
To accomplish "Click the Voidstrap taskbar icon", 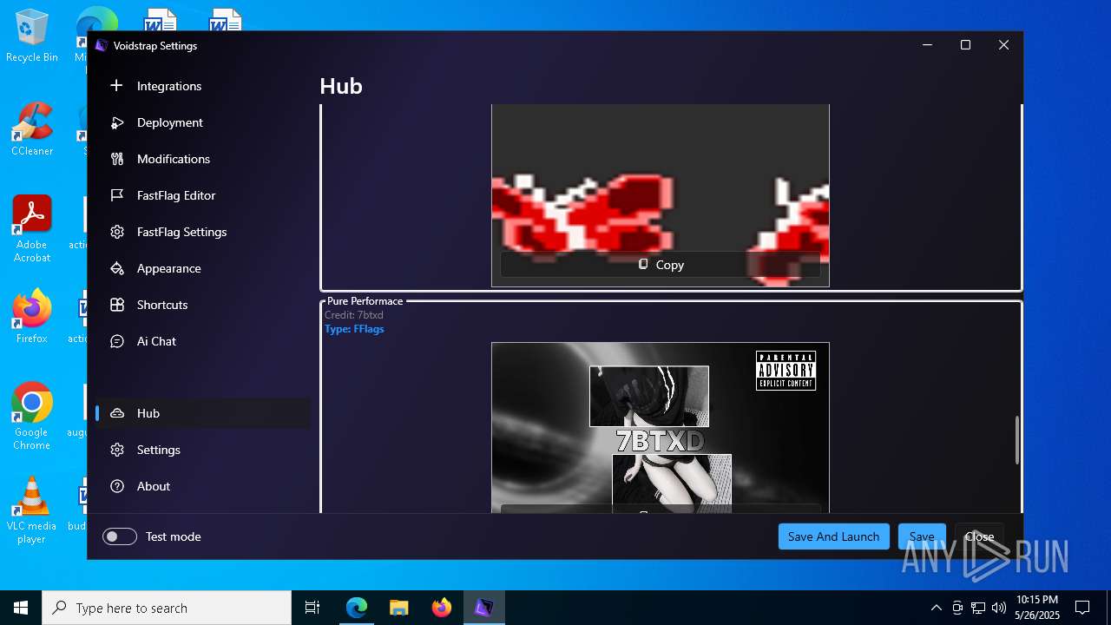I will coord(483,608).
